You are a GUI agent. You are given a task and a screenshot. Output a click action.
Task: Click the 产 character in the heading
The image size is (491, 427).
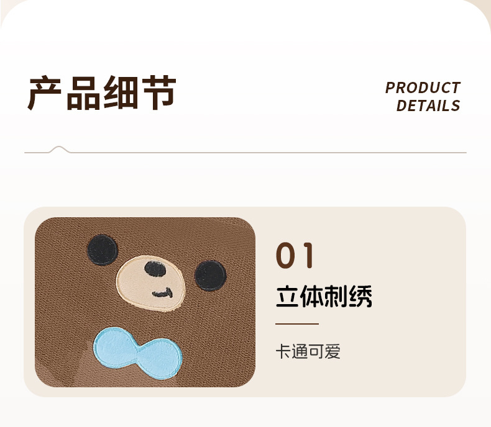[44, 93]
